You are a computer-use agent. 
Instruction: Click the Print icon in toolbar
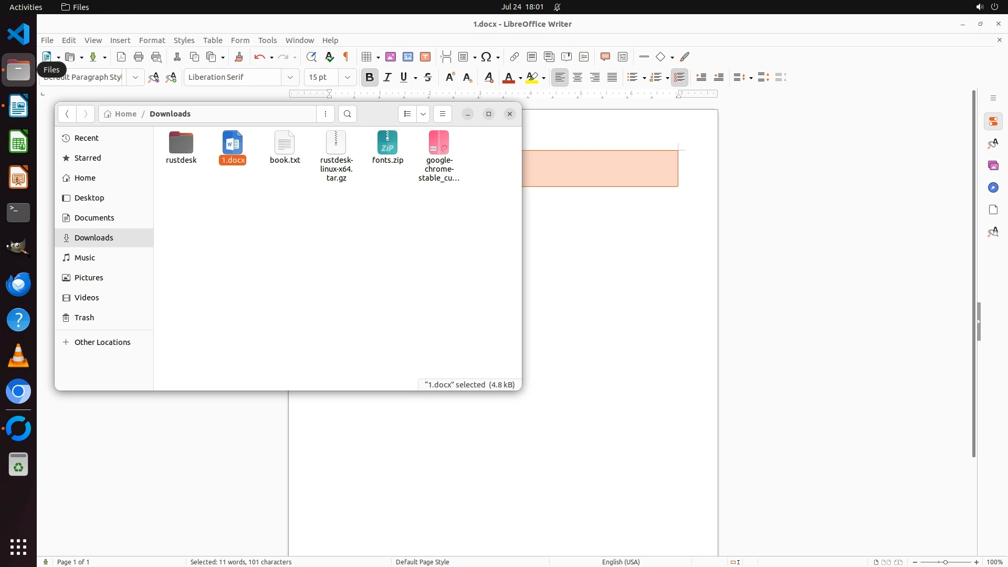click(139, 57)
